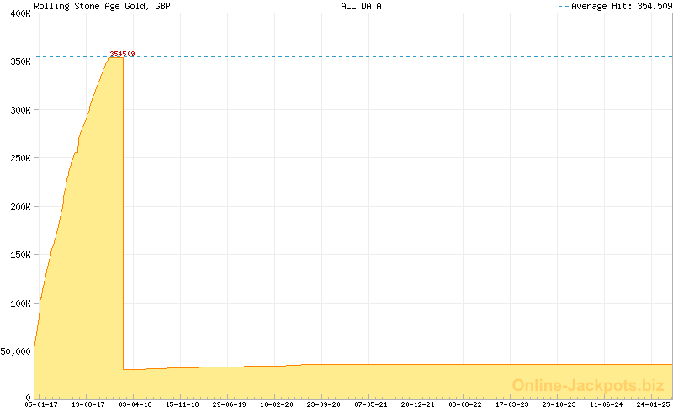This screenshot has width=673, height=412.
Task: Click the red 354509 peak value label
Action: [122, 54]
